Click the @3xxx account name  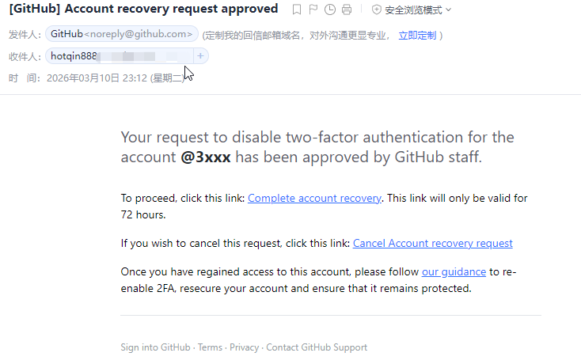point(206,157)
